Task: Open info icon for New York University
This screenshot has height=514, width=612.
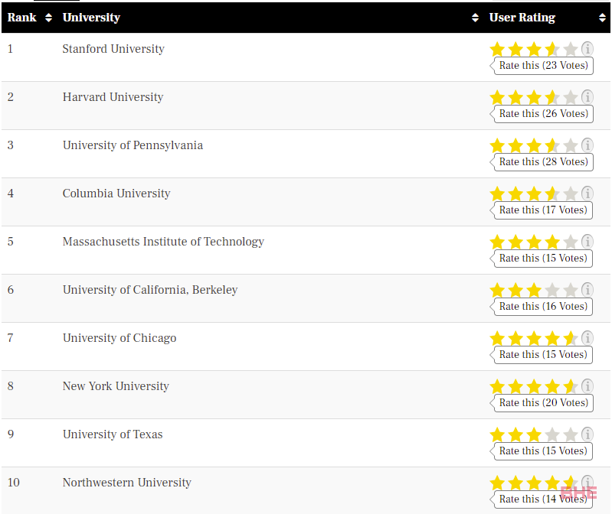Action: tap(587, 386)
